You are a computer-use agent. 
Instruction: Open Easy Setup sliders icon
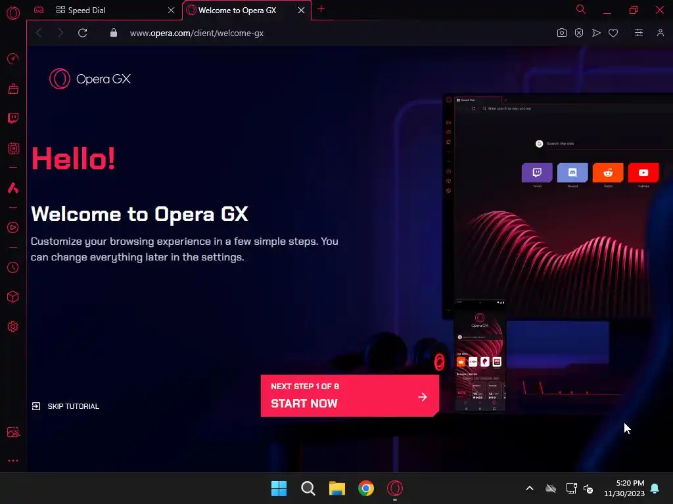point(639,33)
